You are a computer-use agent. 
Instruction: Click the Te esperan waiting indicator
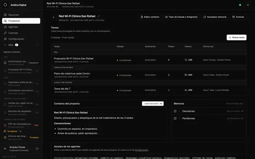point(12,131)
